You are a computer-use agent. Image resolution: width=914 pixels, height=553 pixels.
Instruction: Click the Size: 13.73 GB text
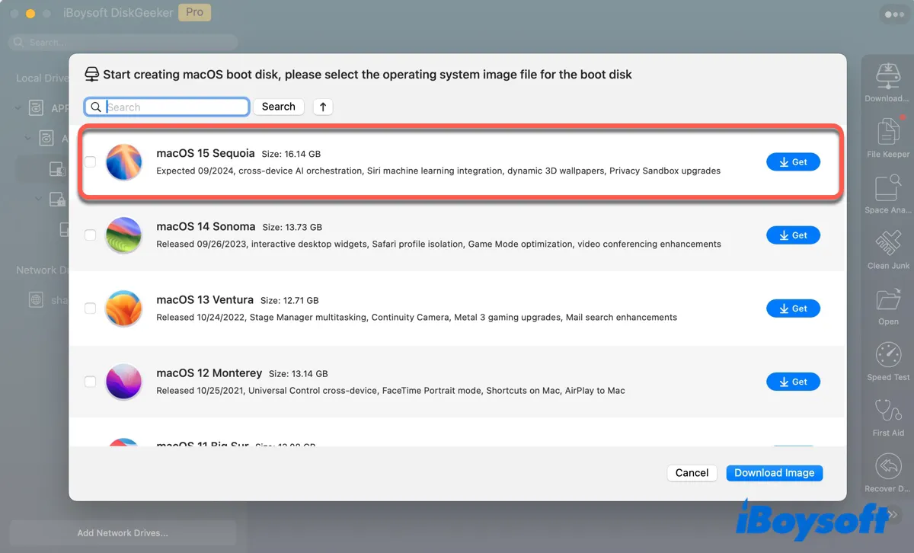tap(292, 227)
